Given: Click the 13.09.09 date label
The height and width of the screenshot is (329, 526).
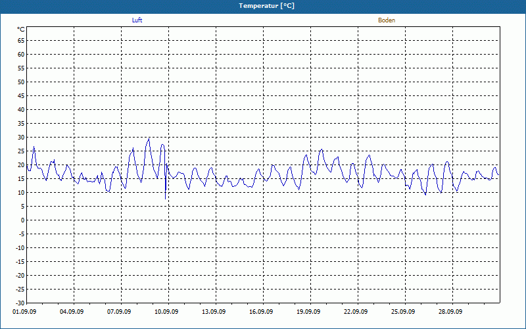Looking at the screenshot, I should (214, 312).
